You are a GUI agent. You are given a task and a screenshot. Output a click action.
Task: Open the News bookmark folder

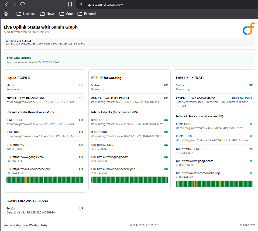(x=47, y=14)
